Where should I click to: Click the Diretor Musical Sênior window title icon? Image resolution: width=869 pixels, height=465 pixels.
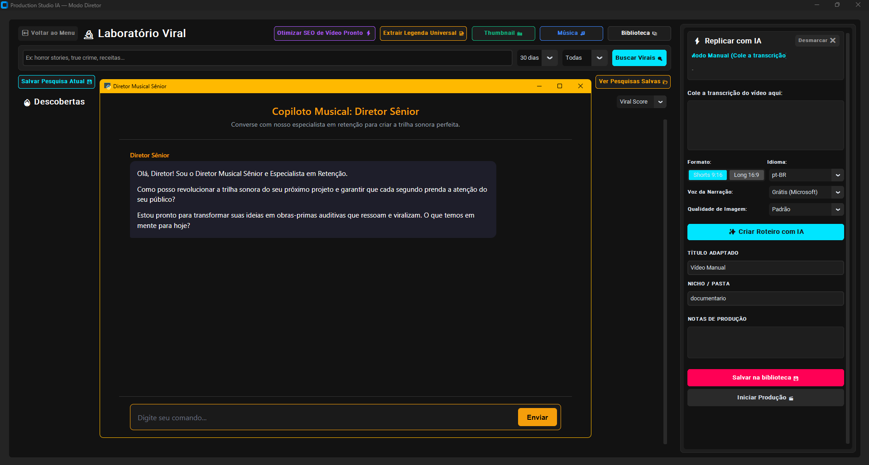107,86
